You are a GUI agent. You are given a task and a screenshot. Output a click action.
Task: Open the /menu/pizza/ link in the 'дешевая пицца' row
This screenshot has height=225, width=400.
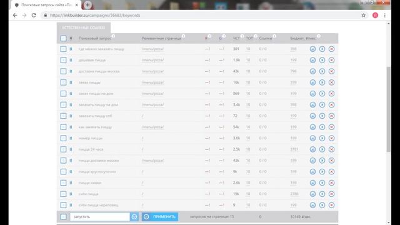click(x=152, y=60)
